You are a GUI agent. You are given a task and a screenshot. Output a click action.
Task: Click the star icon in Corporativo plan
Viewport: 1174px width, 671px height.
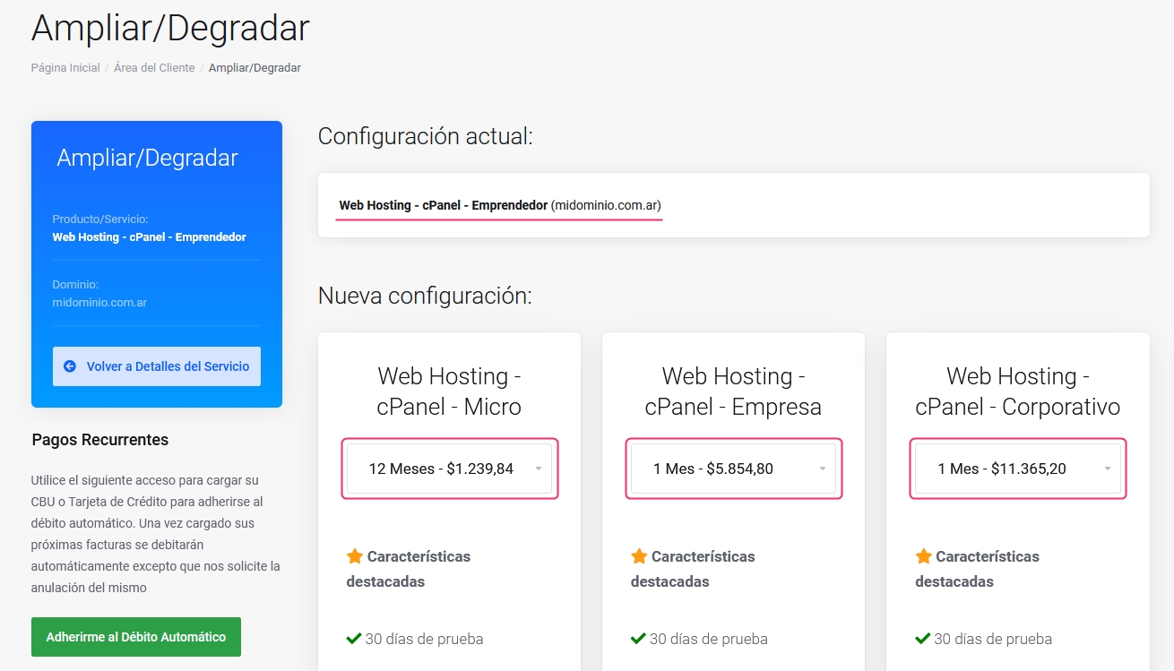(923, 556)
